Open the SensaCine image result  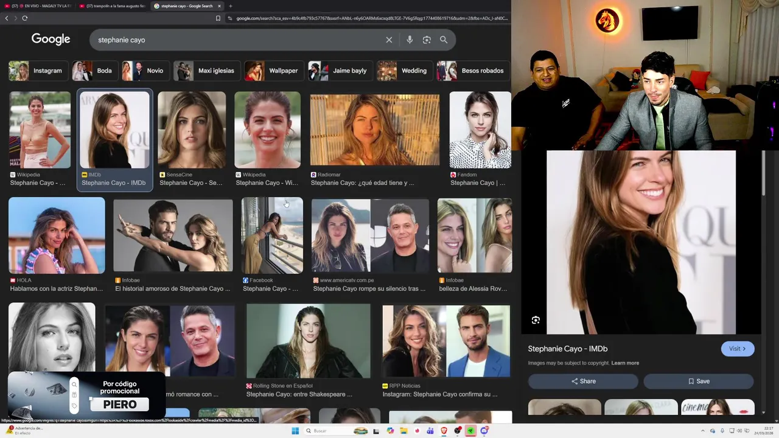192,130
